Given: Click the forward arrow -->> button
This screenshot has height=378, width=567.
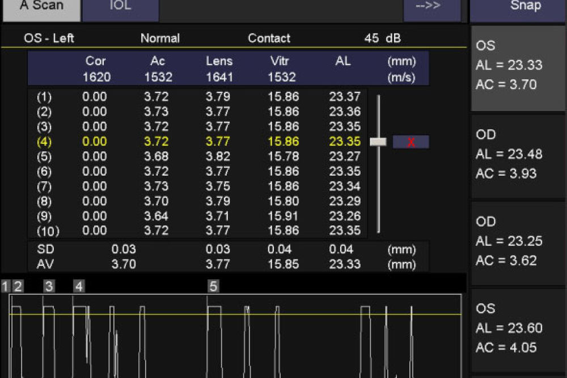Looking at the screenshot, I should [431, 8].
